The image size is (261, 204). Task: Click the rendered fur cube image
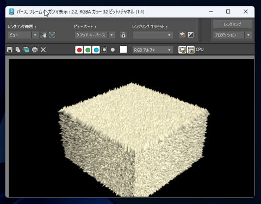click(x=134, y=140)
